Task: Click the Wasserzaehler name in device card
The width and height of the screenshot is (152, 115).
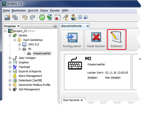Action: click(96, 64)
